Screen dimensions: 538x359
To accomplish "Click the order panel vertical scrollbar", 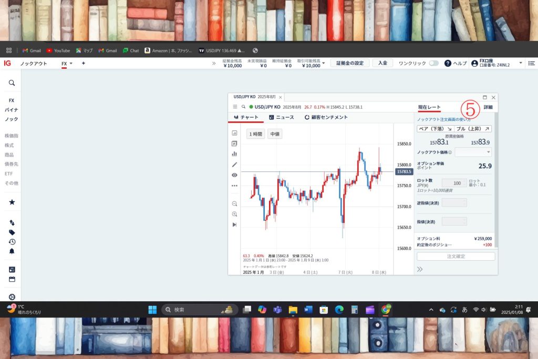I will [x=496, y=179].
